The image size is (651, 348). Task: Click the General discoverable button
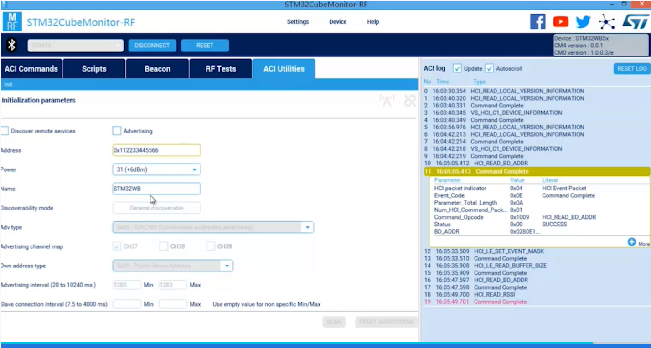156,208
